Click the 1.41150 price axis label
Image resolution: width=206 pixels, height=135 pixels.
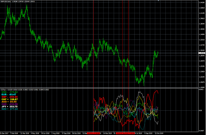click(x=202, y=13)
